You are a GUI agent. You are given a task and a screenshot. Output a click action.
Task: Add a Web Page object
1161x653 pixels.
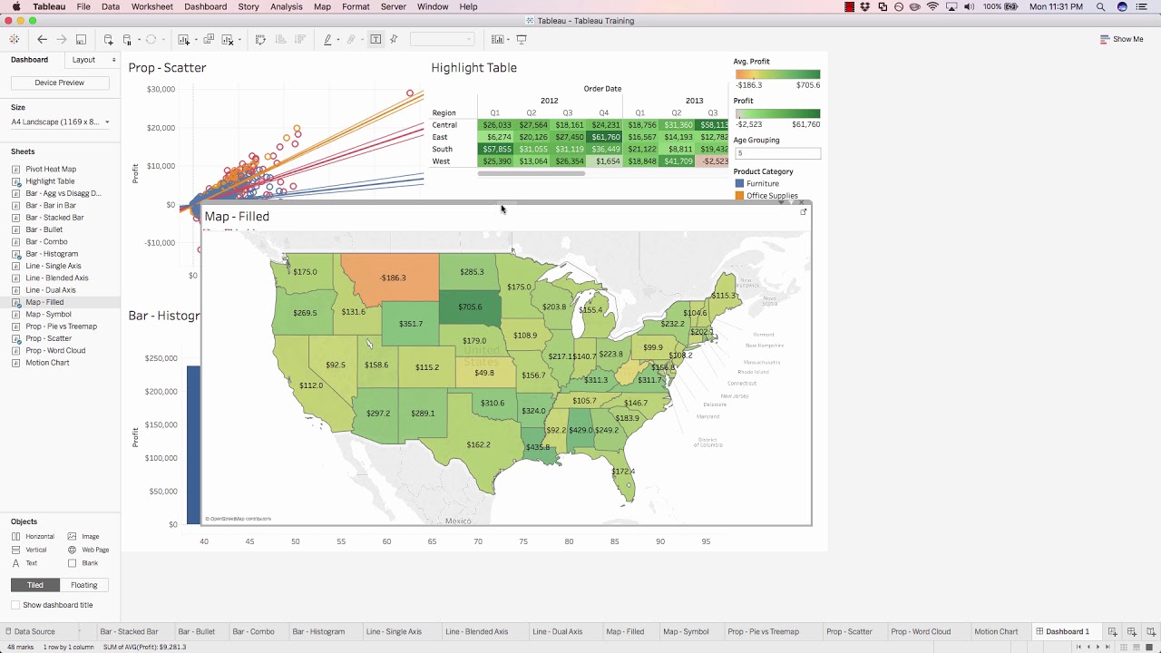tap(88, 550)
